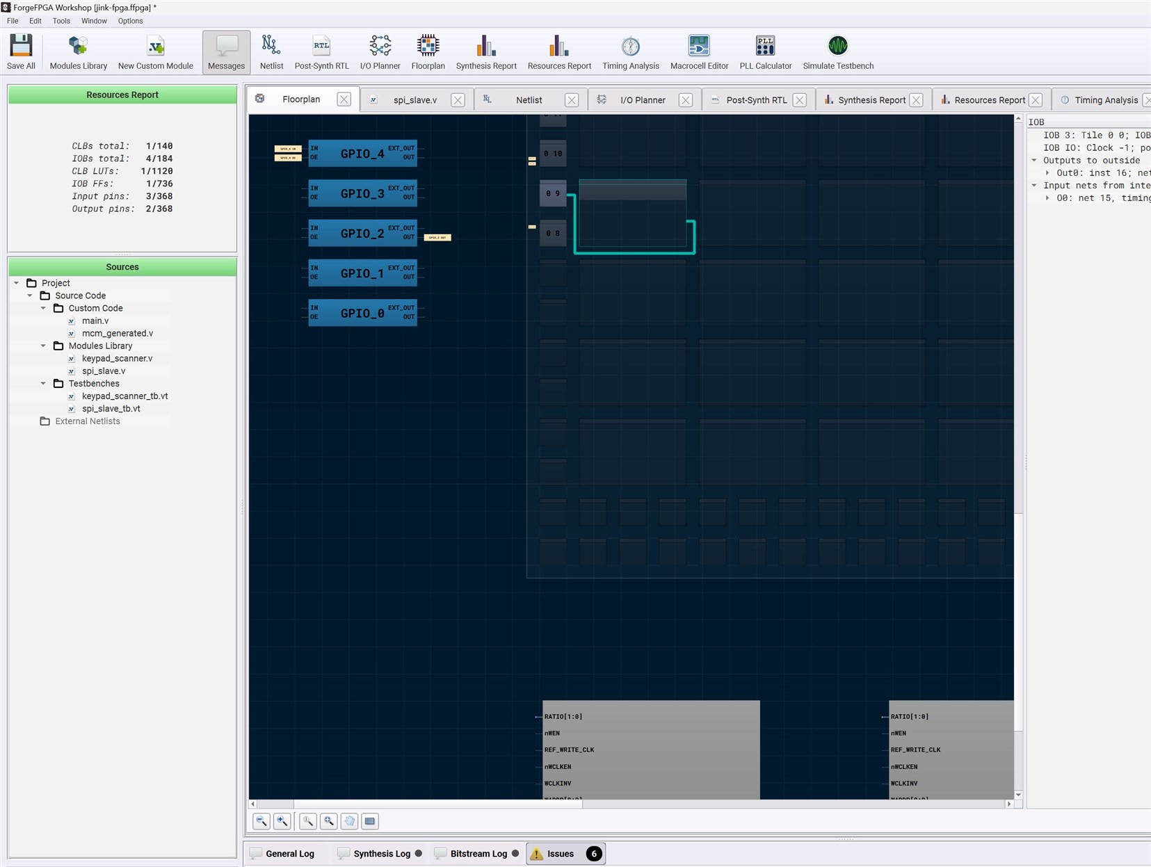Open the Edit menu
Image resolution: width=1151 pixels, height=867 pixels.
(35, 21)
